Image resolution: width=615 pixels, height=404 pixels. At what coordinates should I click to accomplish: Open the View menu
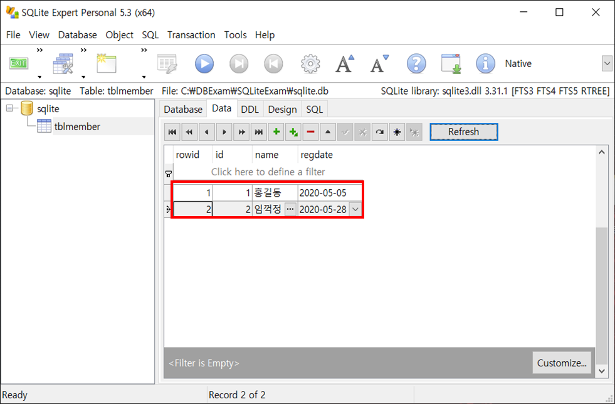coord(39,35)
